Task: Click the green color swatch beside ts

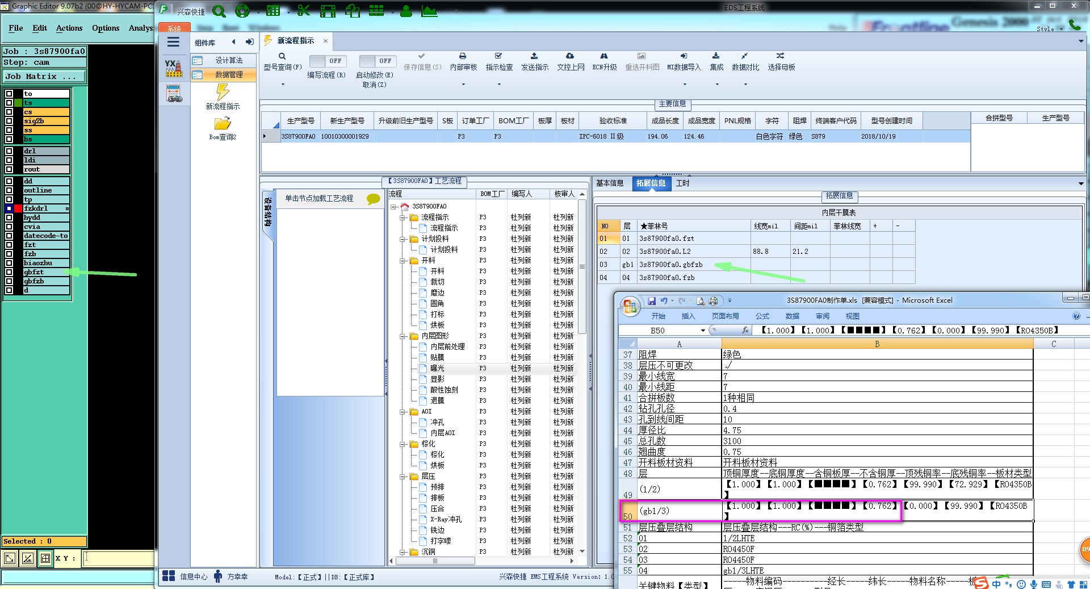Action: (18, 103)
